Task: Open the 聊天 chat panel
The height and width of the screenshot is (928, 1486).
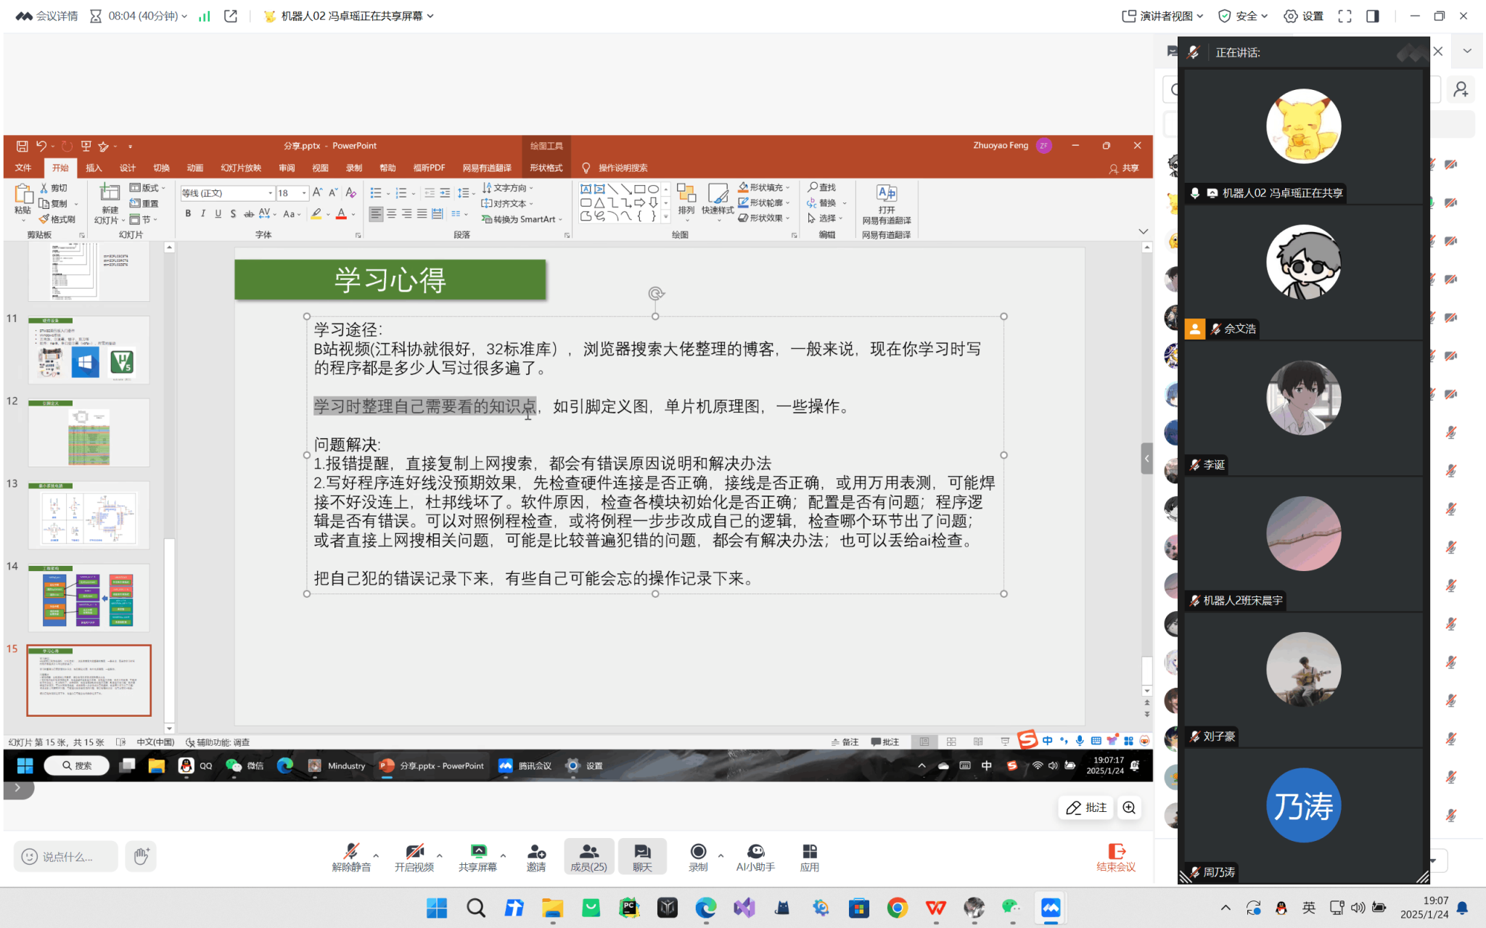Action: tap(642, 857)
